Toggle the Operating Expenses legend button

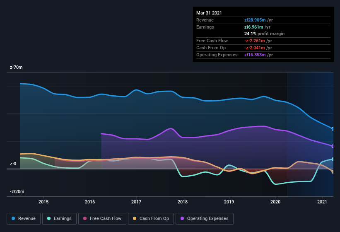[204, 218]
